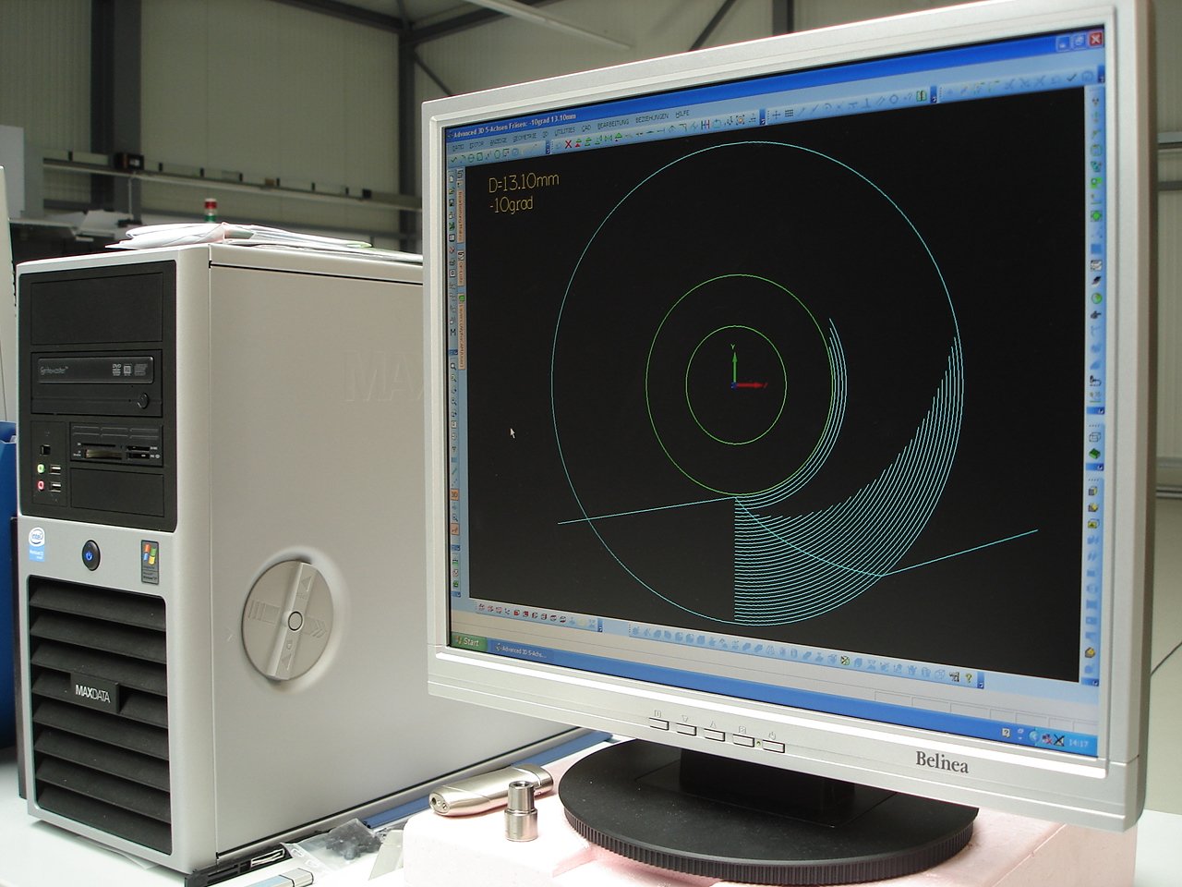Click the 14:17 system tray clock

pyautogui.click(x=1079, y=744)
